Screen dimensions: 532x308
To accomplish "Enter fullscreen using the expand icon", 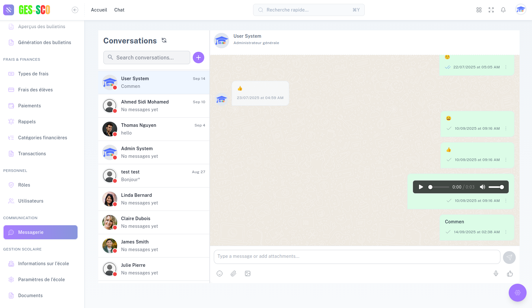I will (x=491, y=10).
